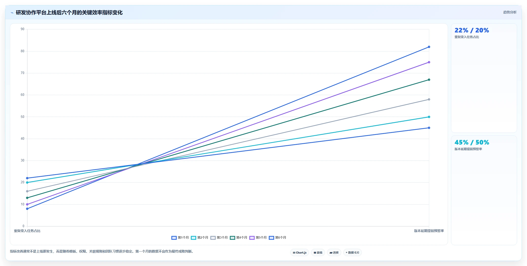Click the y-axis tick label 50
The image size is (527, 266).
[23, 117]
